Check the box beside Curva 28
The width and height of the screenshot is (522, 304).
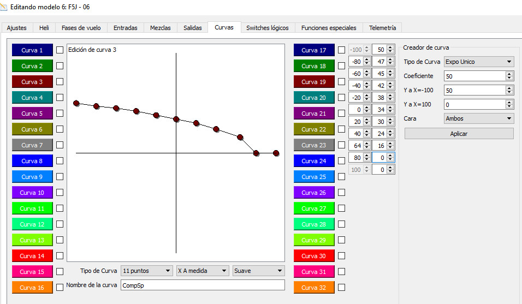coord(341,224)
